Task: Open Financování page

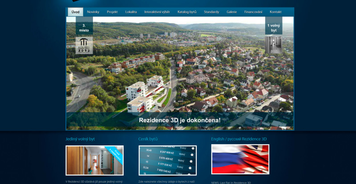Action: (253, 12)
